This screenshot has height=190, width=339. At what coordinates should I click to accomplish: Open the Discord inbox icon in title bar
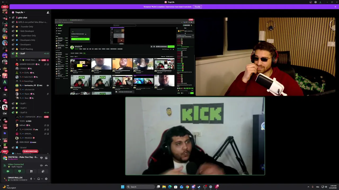point(311,2)
